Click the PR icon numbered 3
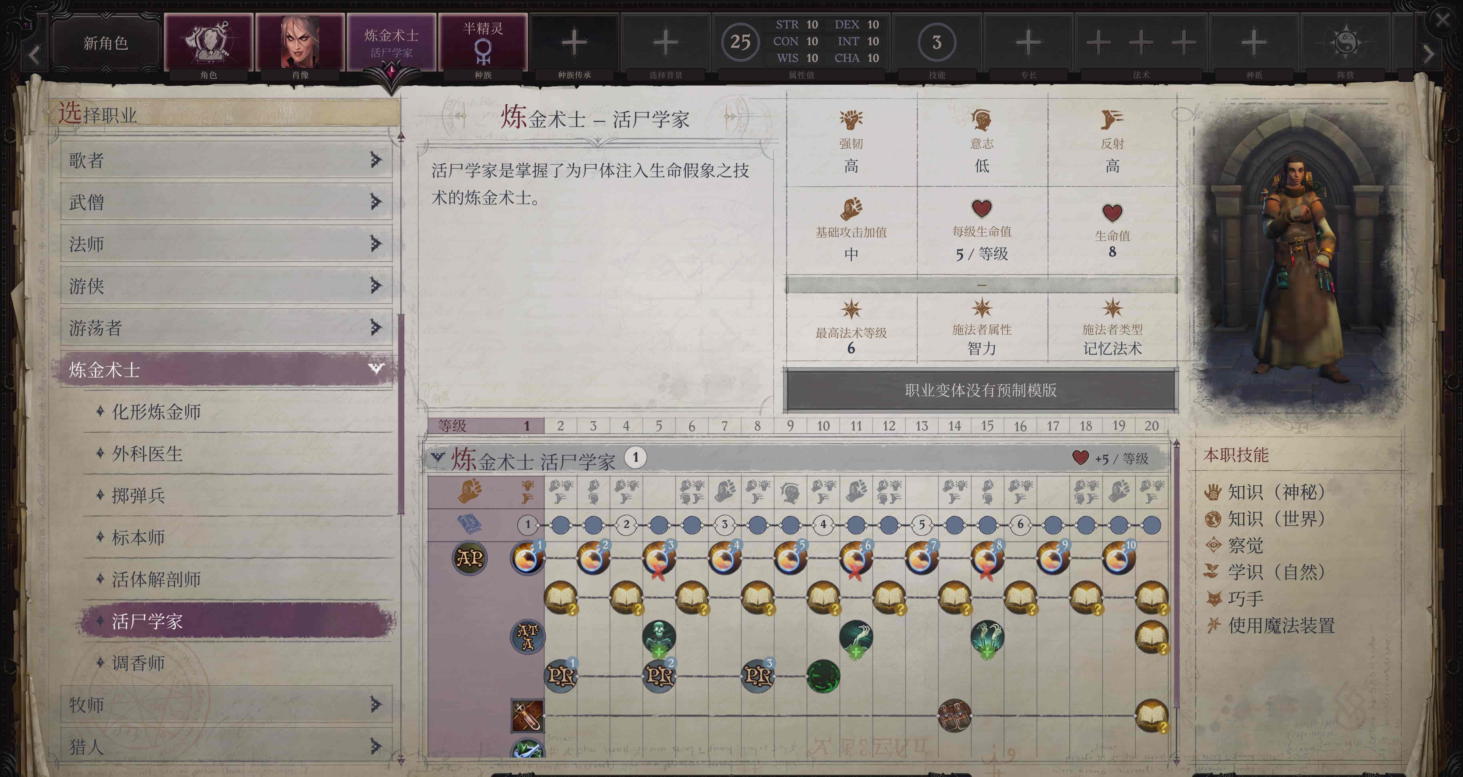The height and width of the screenshot is (777, 1463). (758, 675)
